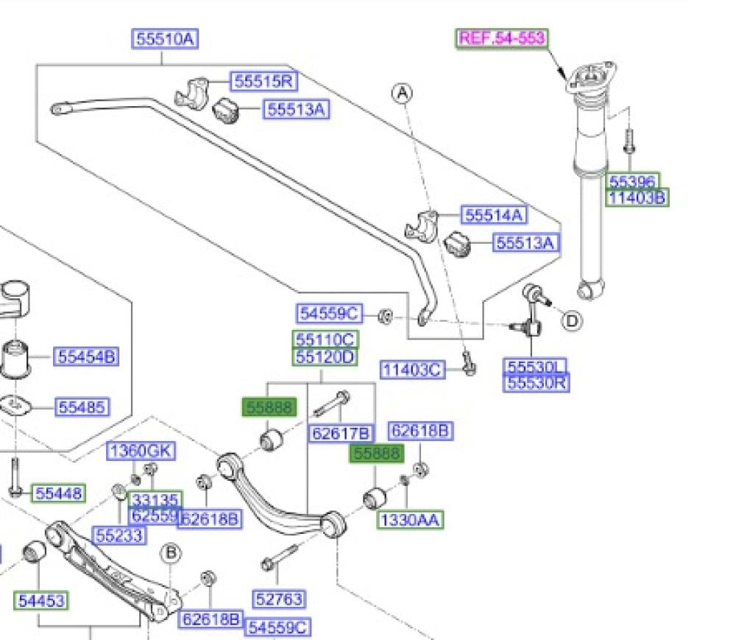Click the 11403B bolt label
This screenshot has height=640, width=736.
tap(637, 197)
